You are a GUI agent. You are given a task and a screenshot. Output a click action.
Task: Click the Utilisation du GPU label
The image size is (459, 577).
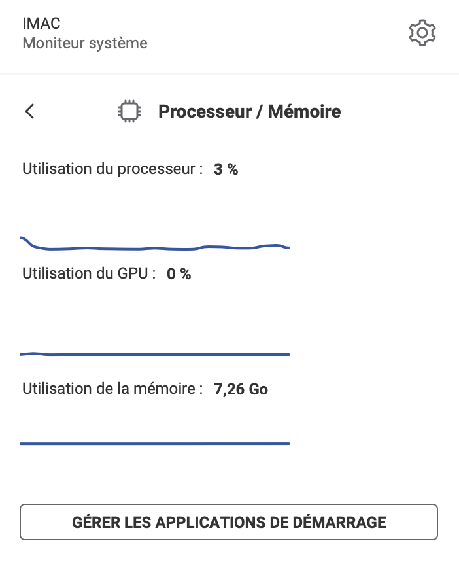point(89,273)
